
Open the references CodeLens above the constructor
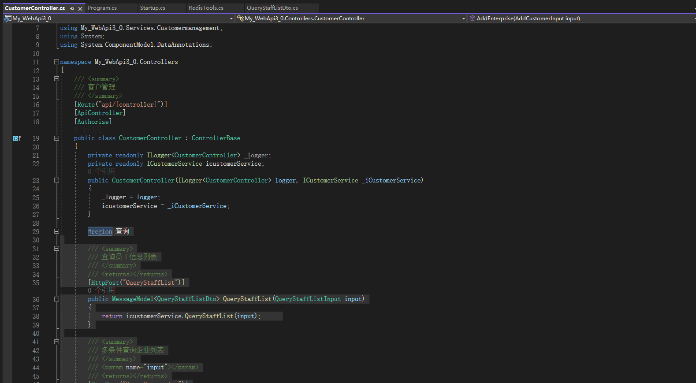pyautogui.click(x=101, y=171)
